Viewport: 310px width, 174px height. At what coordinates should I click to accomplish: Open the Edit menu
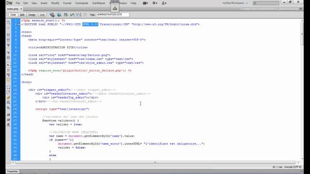[x=26, y=3]
